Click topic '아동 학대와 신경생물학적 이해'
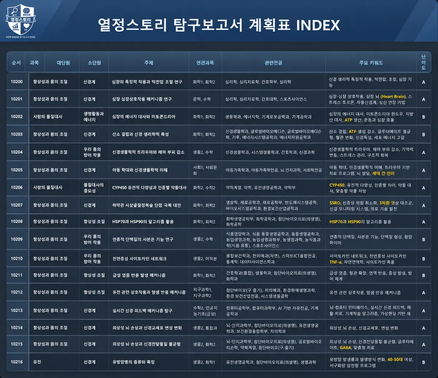Screen dimensions: 438x378 pos(139,170)
